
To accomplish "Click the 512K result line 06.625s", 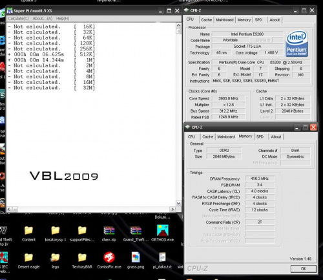I will tap(52, 54).
